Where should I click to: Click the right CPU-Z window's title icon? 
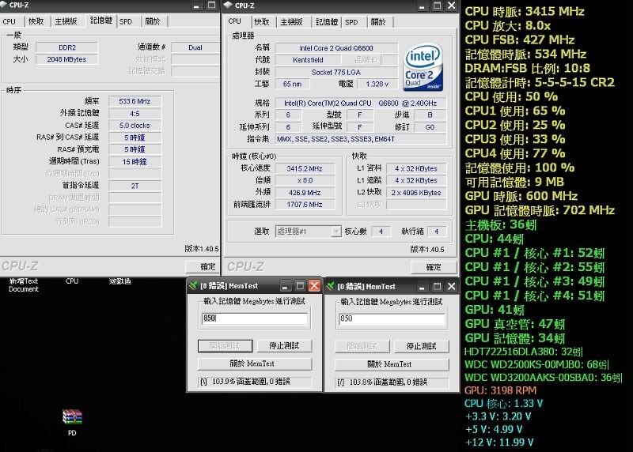pos(228,6)
